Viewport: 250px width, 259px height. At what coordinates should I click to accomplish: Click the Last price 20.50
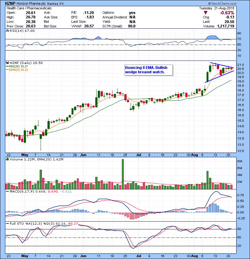click(229, 22)
